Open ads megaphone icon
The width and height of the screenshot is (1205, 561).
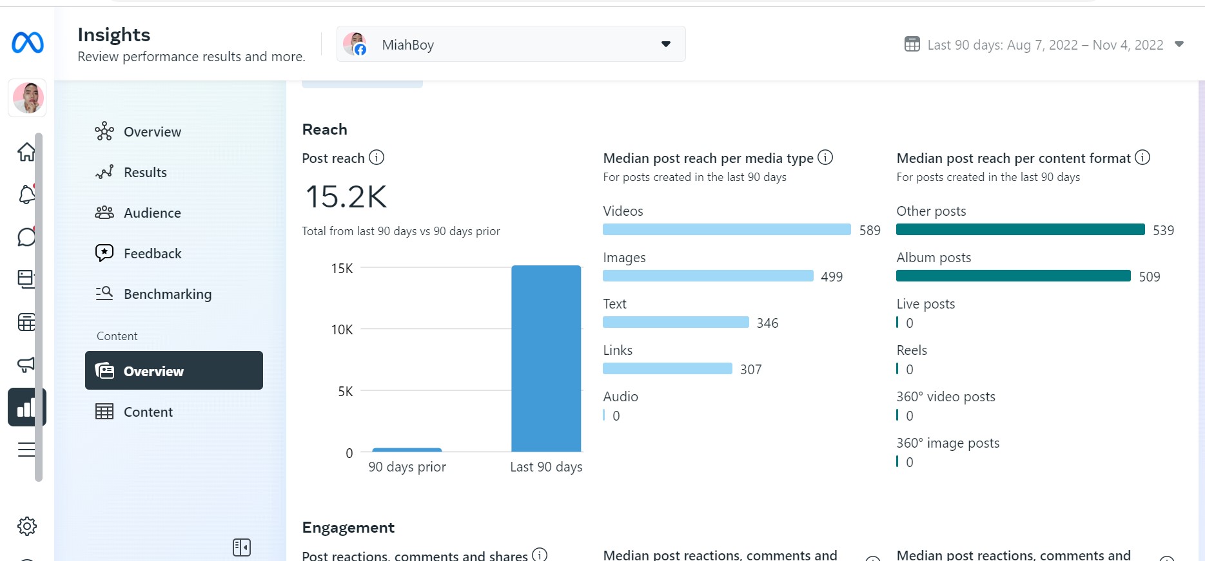(26, 365)
